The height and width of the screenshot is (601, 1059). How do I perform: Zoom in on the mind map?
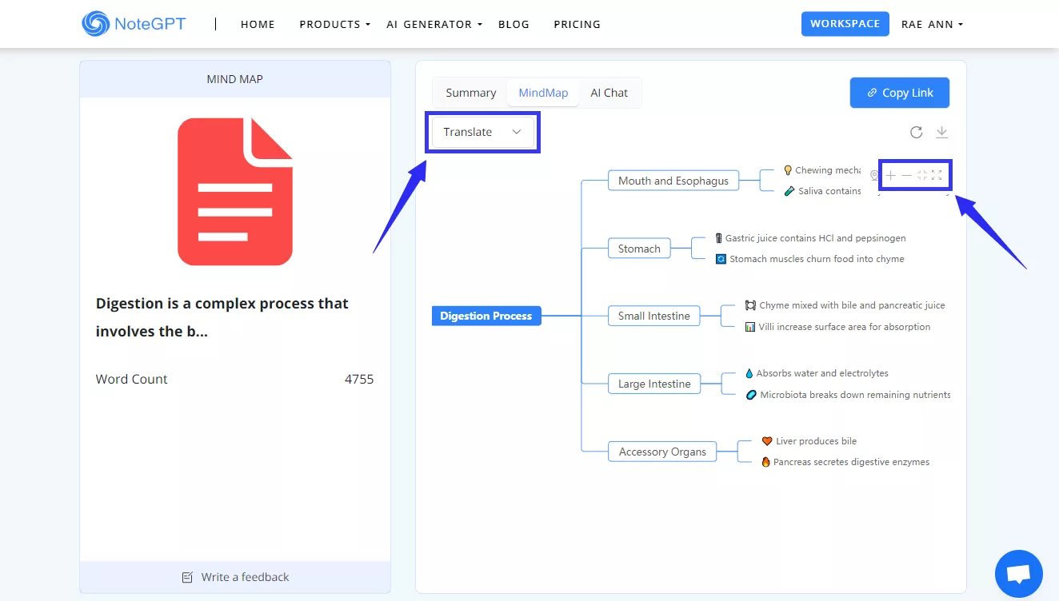[890, 175]
